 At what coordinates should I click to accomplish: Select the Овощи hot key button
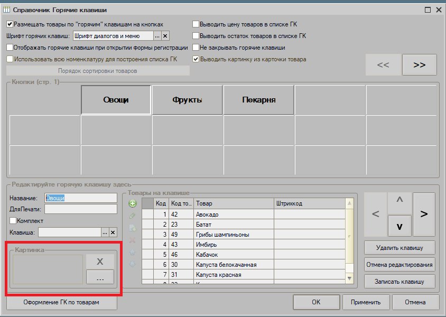point(116,100)
